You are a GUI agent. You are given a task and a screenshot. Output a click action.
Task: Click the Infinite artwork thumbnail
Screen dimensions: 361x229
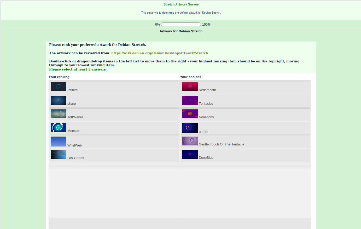click(59, 87)
